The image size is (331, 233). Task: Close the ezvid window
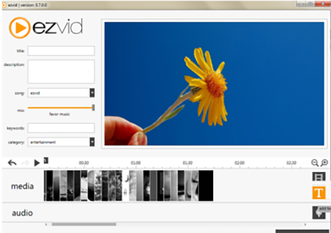[x=323, y=4]
